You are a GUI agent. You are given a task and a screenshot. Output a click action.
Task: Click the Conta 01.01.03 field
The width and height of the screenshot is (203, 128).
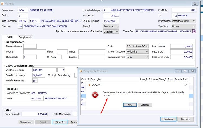click(x=37, y=98)
